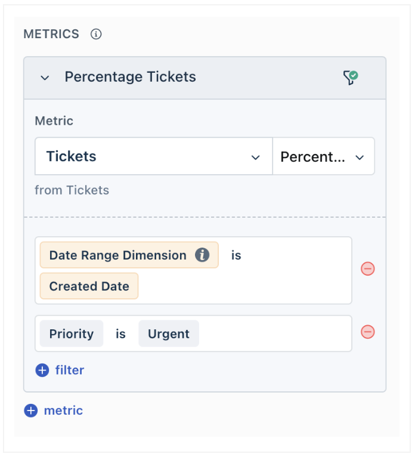The image size is (415, 457).
Task: Remove the Date Range Dimension filter
Action: 368,269
